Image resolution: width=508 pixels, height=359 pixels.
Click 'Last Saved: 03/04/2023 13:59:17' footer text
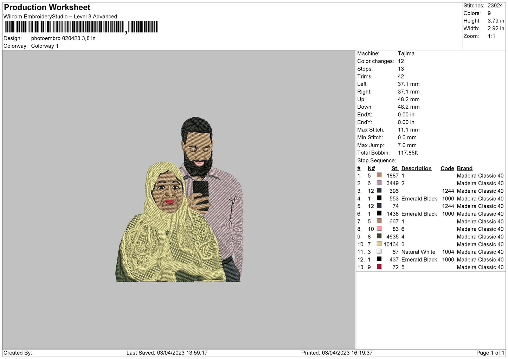167,353
